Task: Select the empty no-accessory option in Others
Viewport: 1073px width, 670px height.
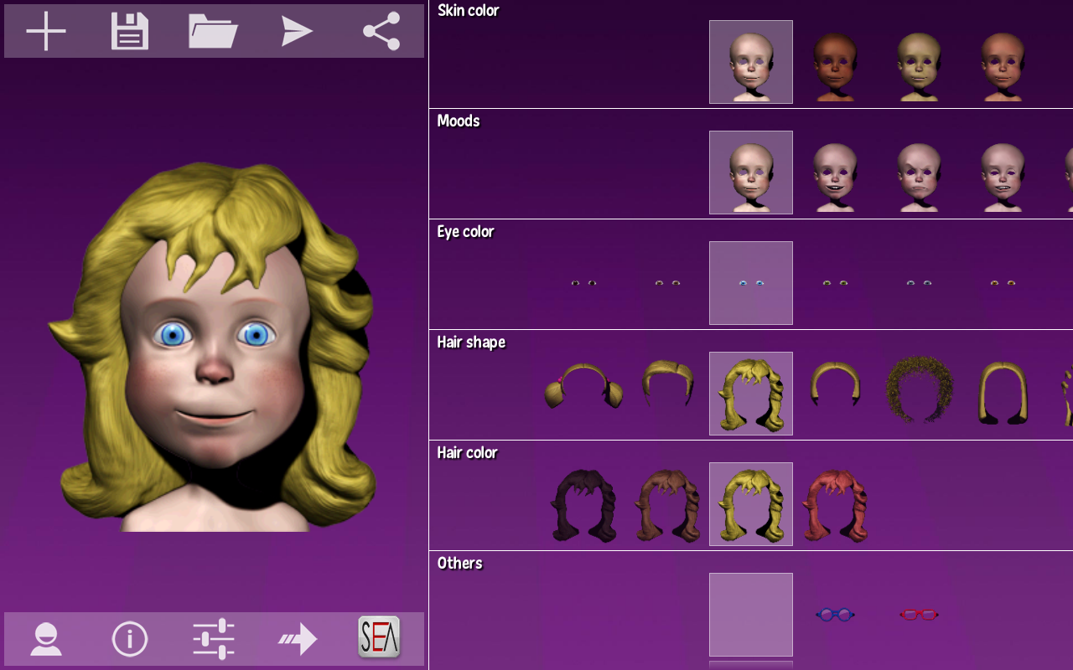Action: pos(751,615)
